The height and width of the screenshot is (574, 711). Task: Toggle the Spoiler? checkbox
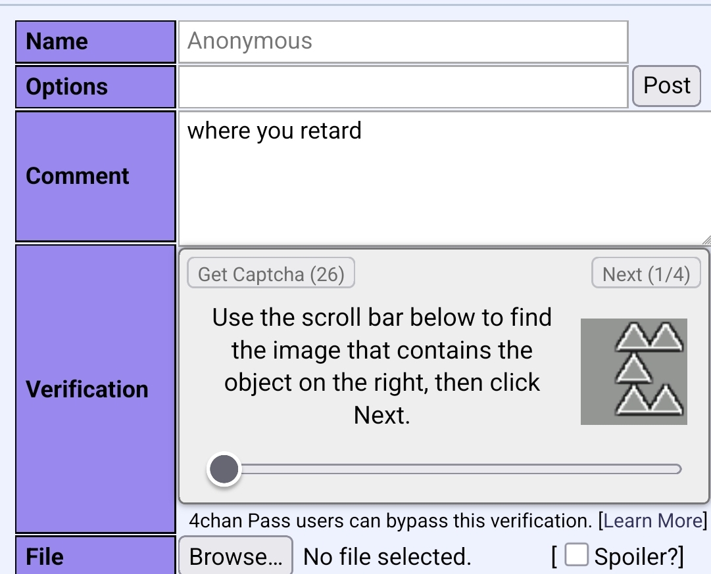click(576, 554)
